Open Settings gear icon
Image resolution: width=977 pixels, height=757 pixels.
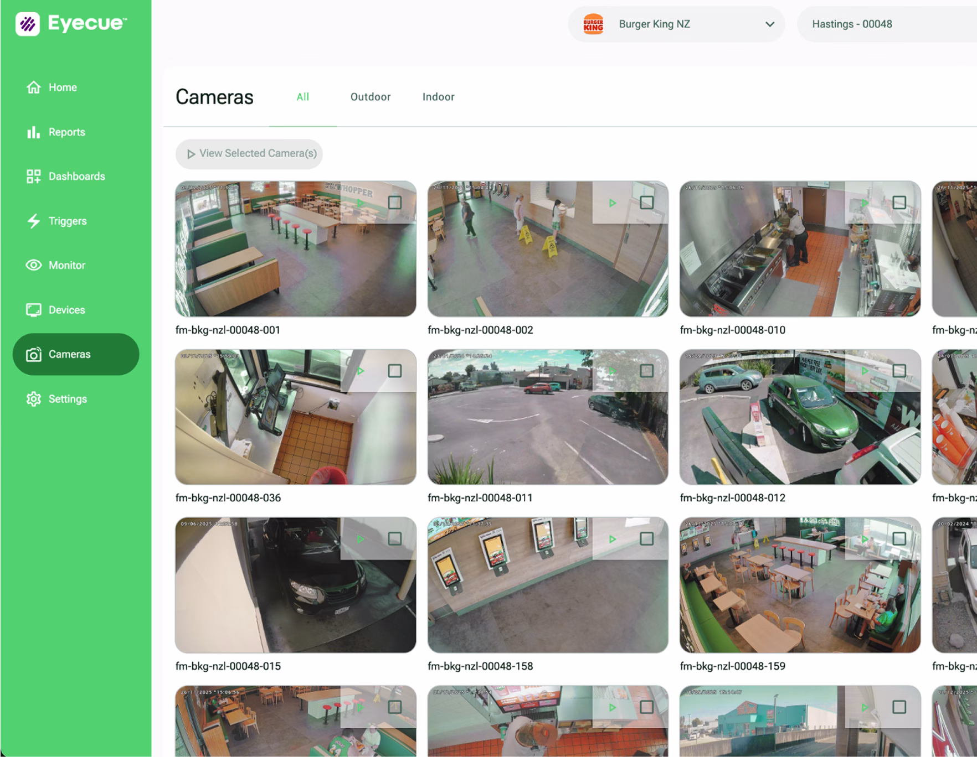(33, 399)
